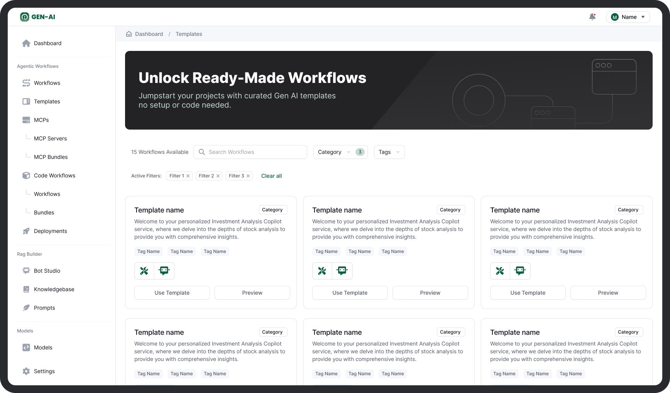Click the notification bell icon
This screenshot has width=670, height=393.
tap(592, 17)
